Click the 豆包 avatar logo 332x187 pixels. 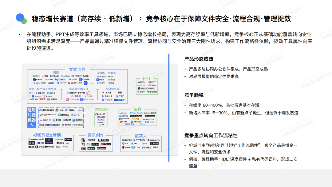57,110
